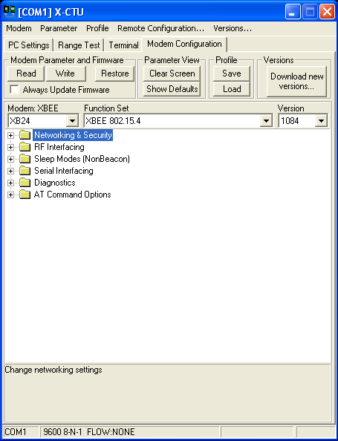The height and width of the screenshot is (441, 338).
Task: Open the Remote Configuration menu
Action: [x=160, y=28]
